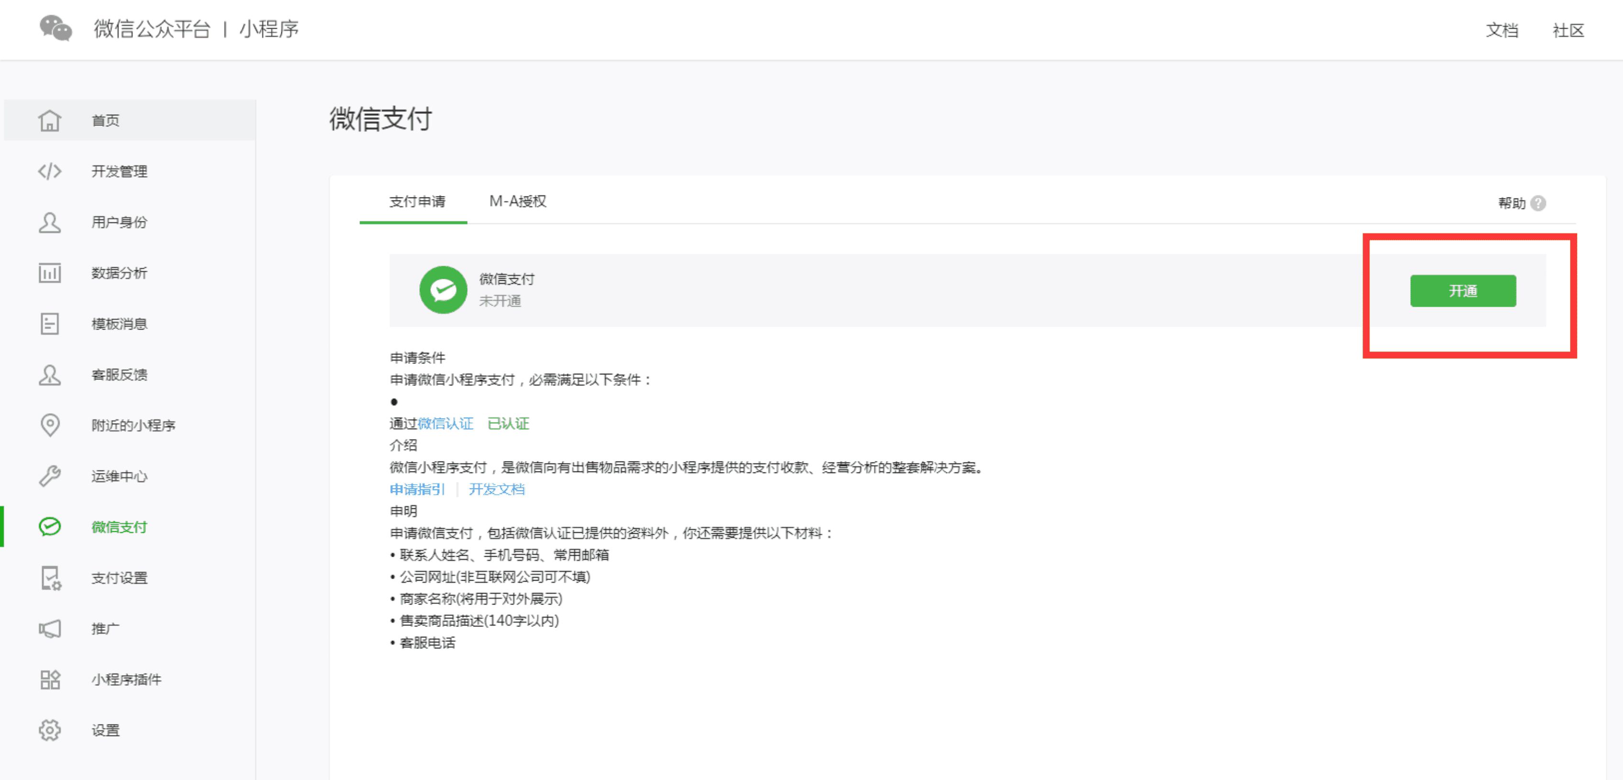Click the green pay icon in sidebar
The height and width of the screenshot is (780, 1623).
pos(50,527)
